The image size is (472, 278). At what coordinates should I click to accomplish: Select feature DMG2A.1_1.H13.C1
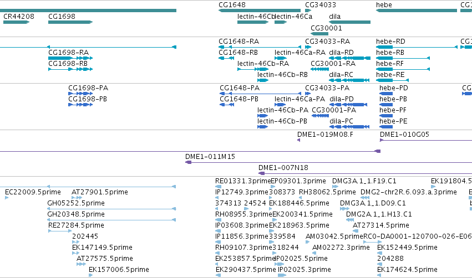pos(350,220)
